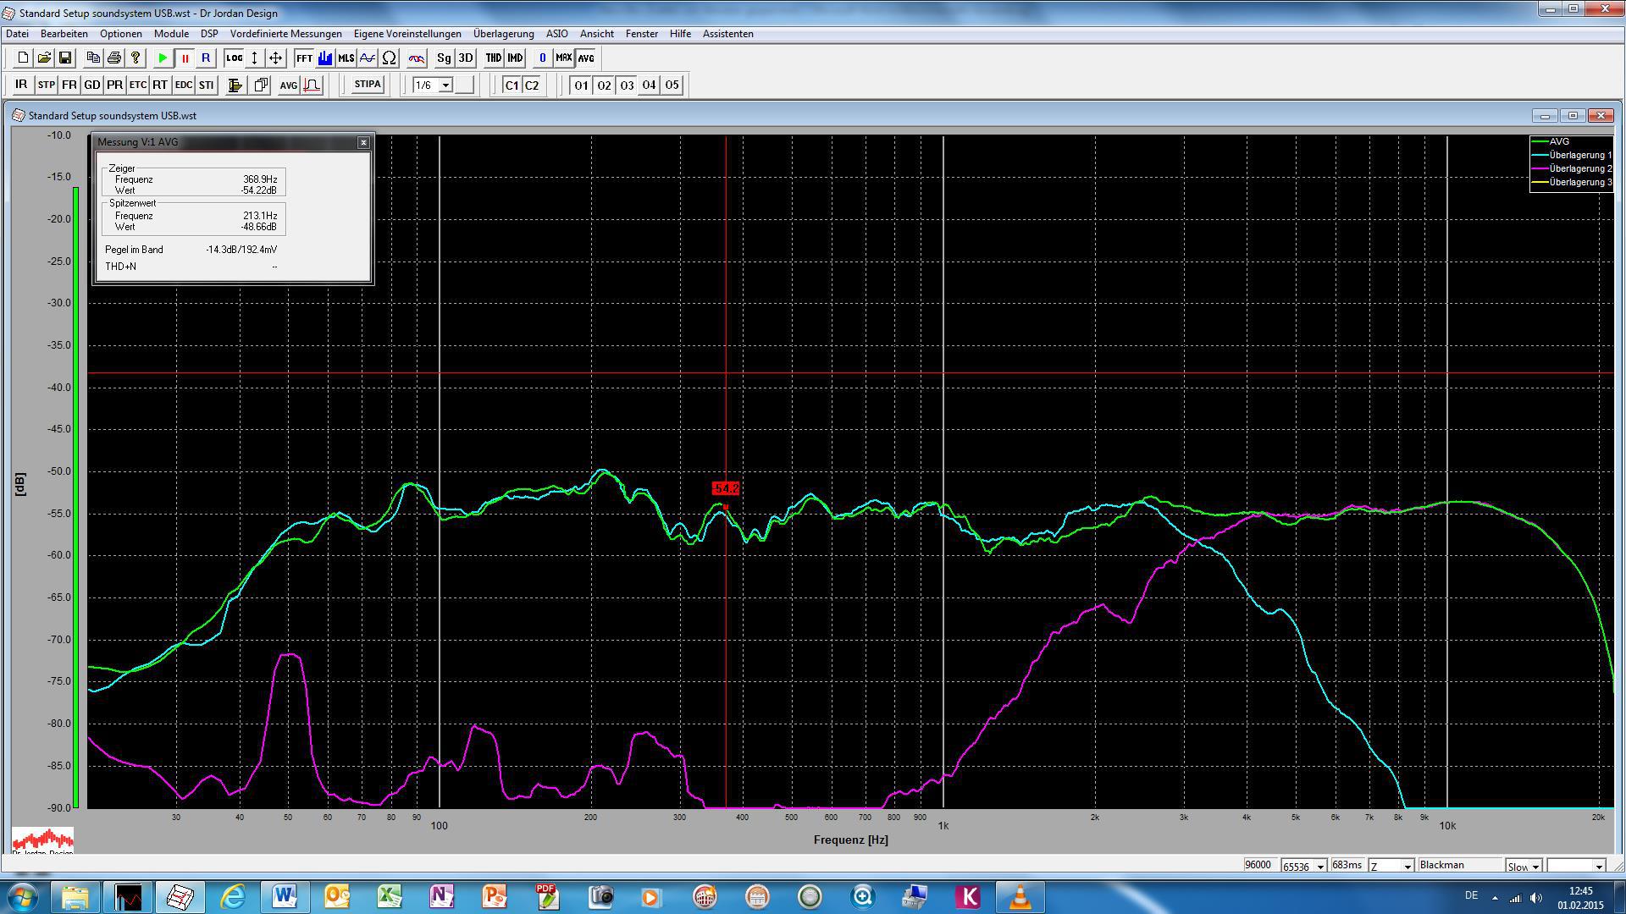Open the Z weighting dropdown
Screen dimensions: 1626x914
tap(1408, 866)
